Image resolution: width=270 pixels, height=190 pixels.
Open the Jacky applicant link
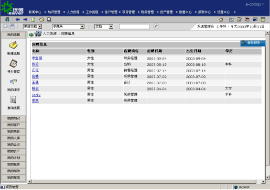[36, 95]
